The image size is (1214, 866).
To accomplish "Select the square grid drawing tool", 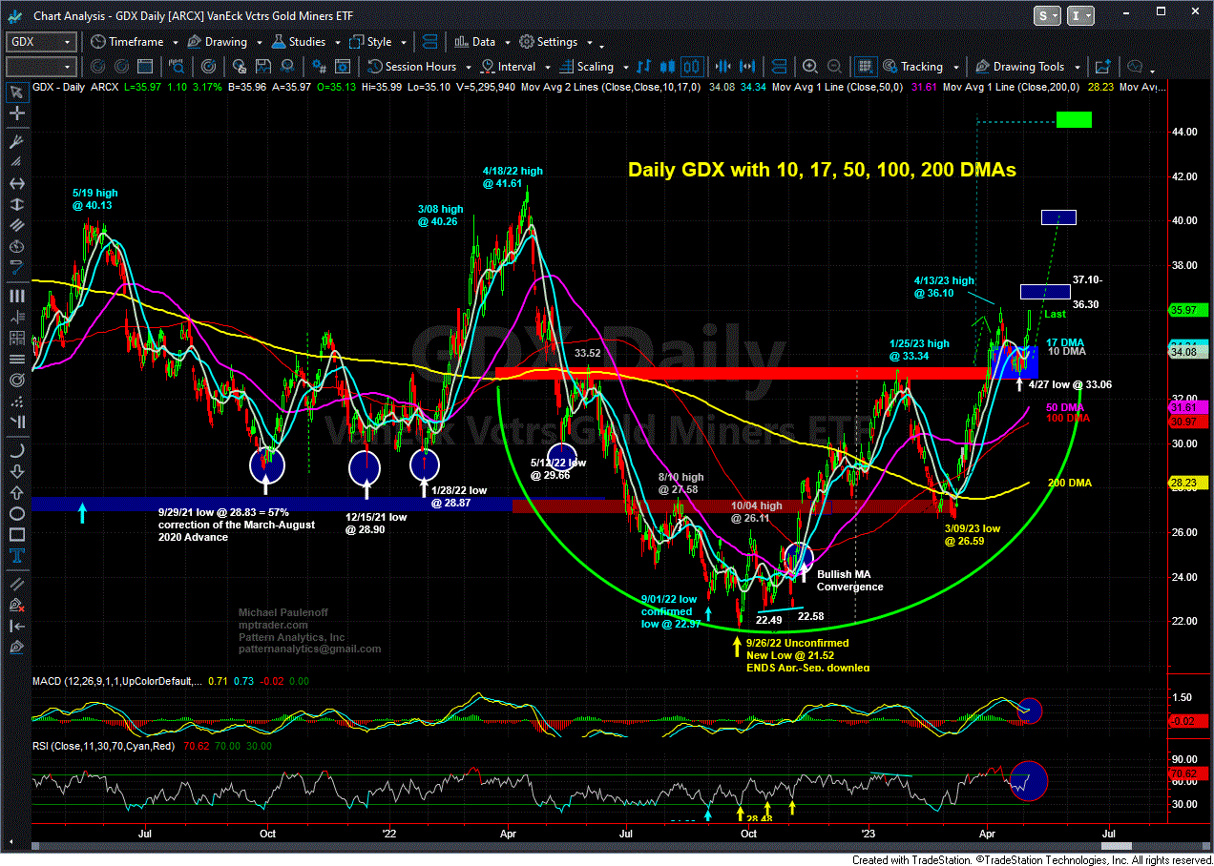I will coord(17,339).
